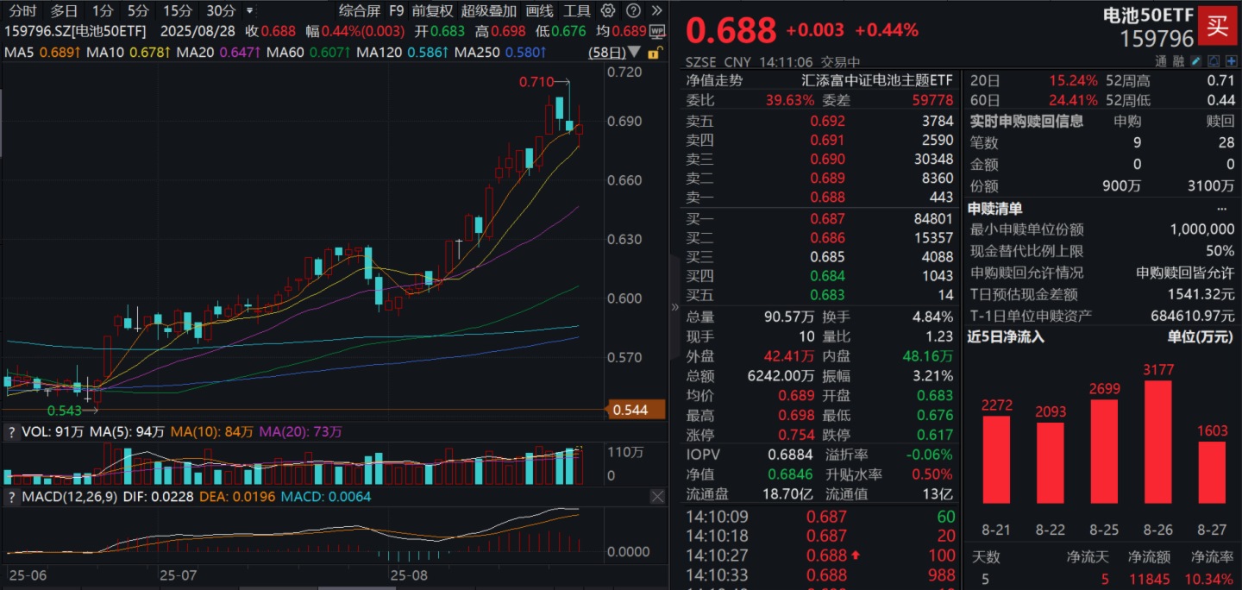
Task: Click the double-chevron icon at the toolbar's right end
Action: (x=657, y=11)
